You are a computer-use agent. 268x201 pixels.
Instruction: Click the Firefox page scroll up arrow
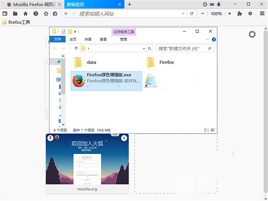coord(265,29)
